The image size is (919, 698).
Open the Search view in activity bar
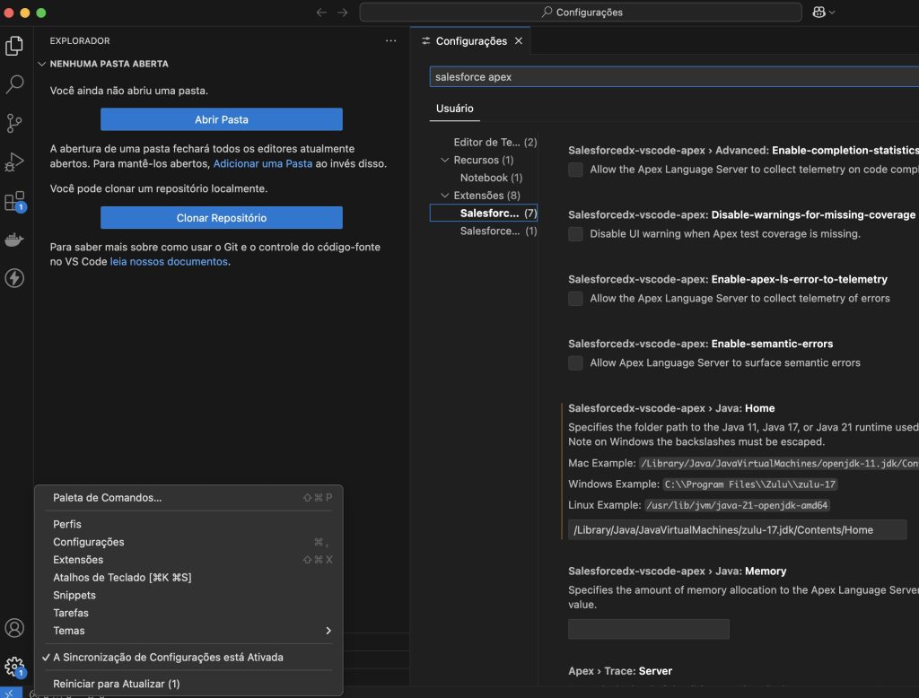point(14,84)
